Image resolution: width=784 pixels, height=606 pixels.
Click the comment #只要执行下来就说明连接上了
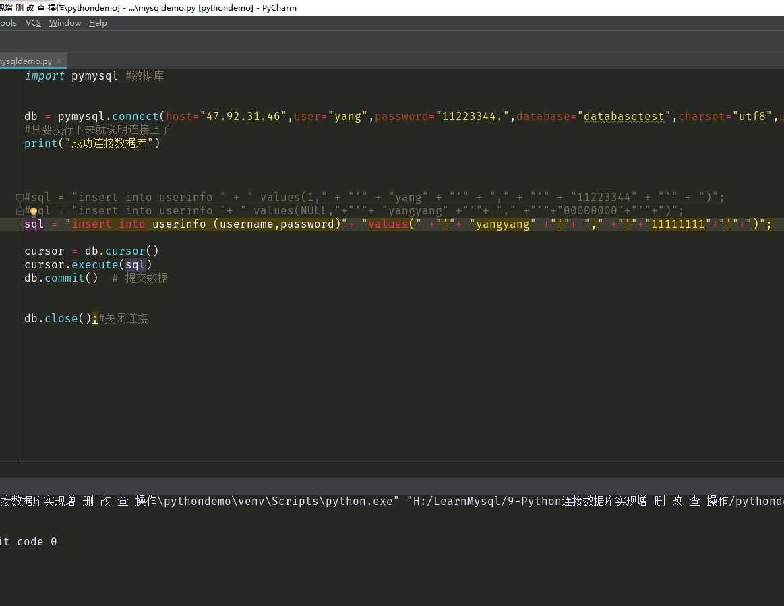coord(98,130)
